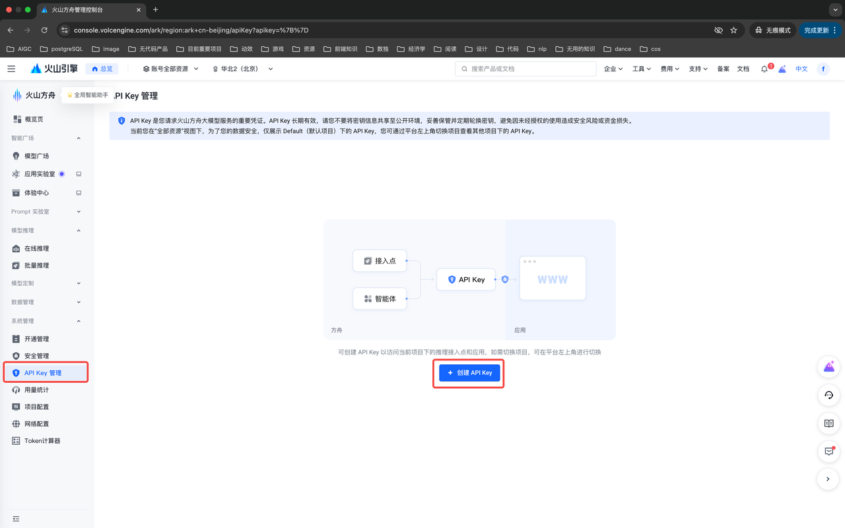Screen dimensions: 845x528
Task: Collapse the sidebar with bottom-left icon
Action: (x=16, y=519)
